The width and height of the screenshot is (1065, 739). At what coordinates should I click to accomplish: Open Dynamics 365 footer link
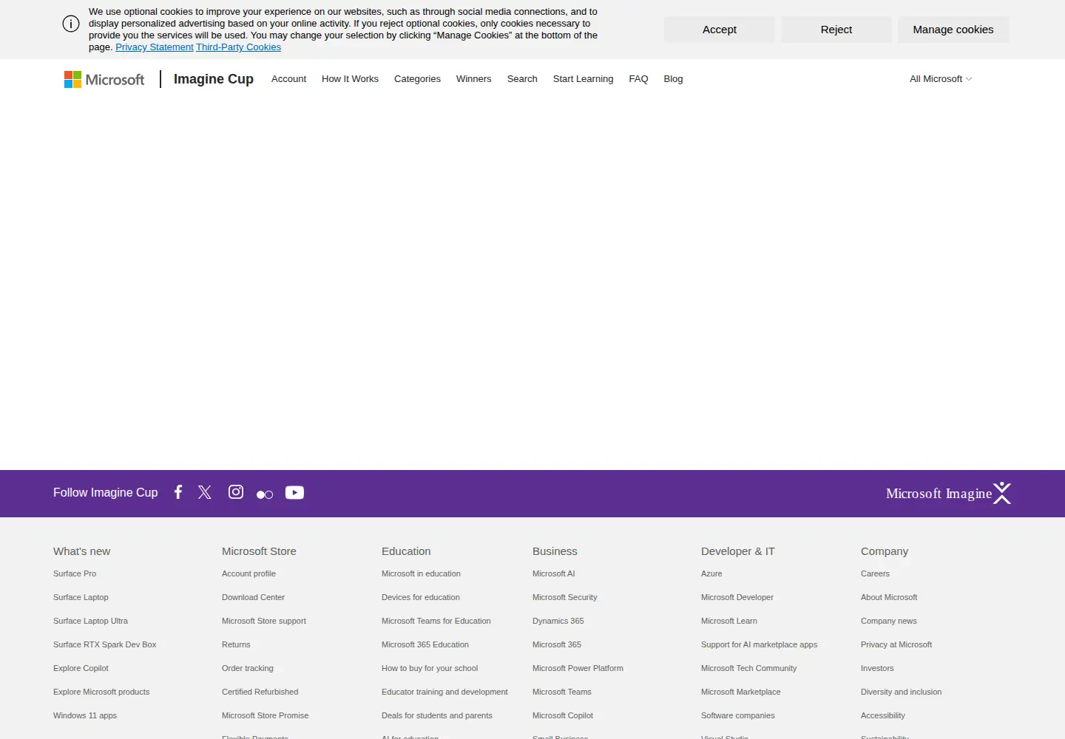[558, 621]
